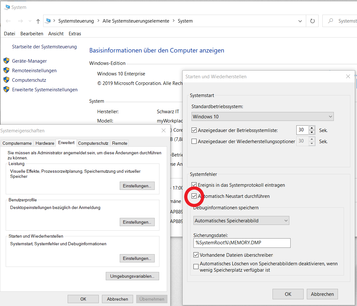Expand chevron before Systemsteuerung breadcrumb
The height and width of the screenshot is (306, 357).
point(54,21)
